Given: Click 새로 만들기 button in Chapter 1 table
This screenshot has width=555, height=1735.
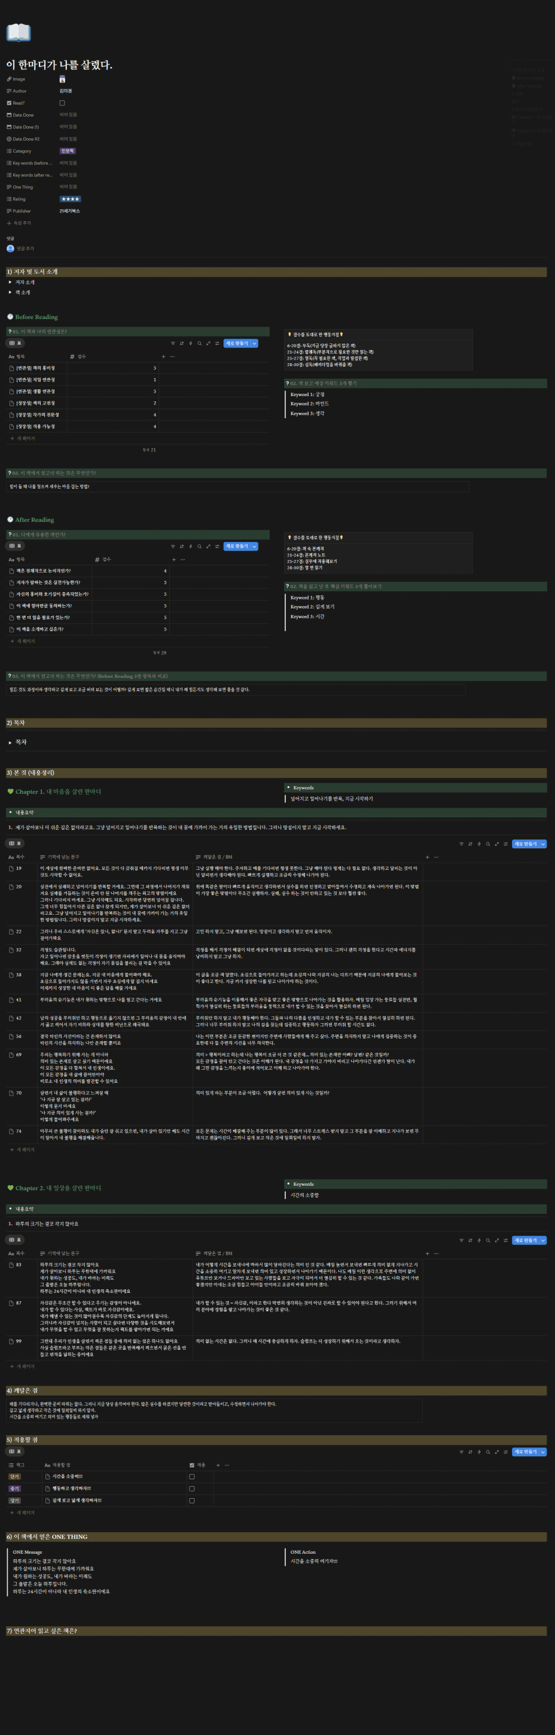Looking at the screenshot, I should [524, 844].
